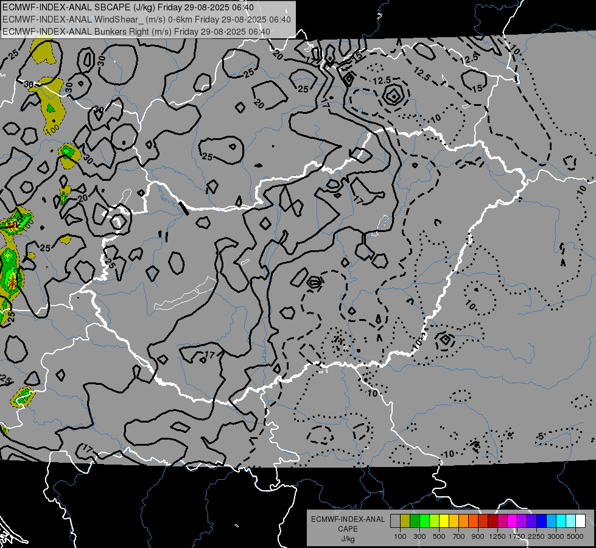Screen dimensions: 596x548
Task: Click the gray swatch in CAPE legend
Action: pos(395,521)
